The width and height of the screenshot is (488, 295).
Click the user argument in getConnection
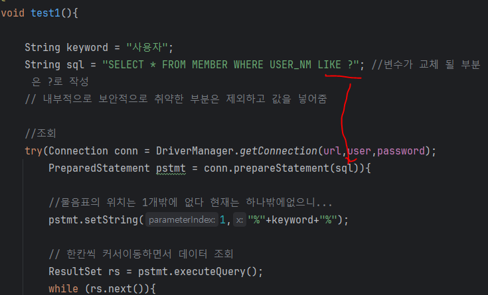click(x=359, y=151)
